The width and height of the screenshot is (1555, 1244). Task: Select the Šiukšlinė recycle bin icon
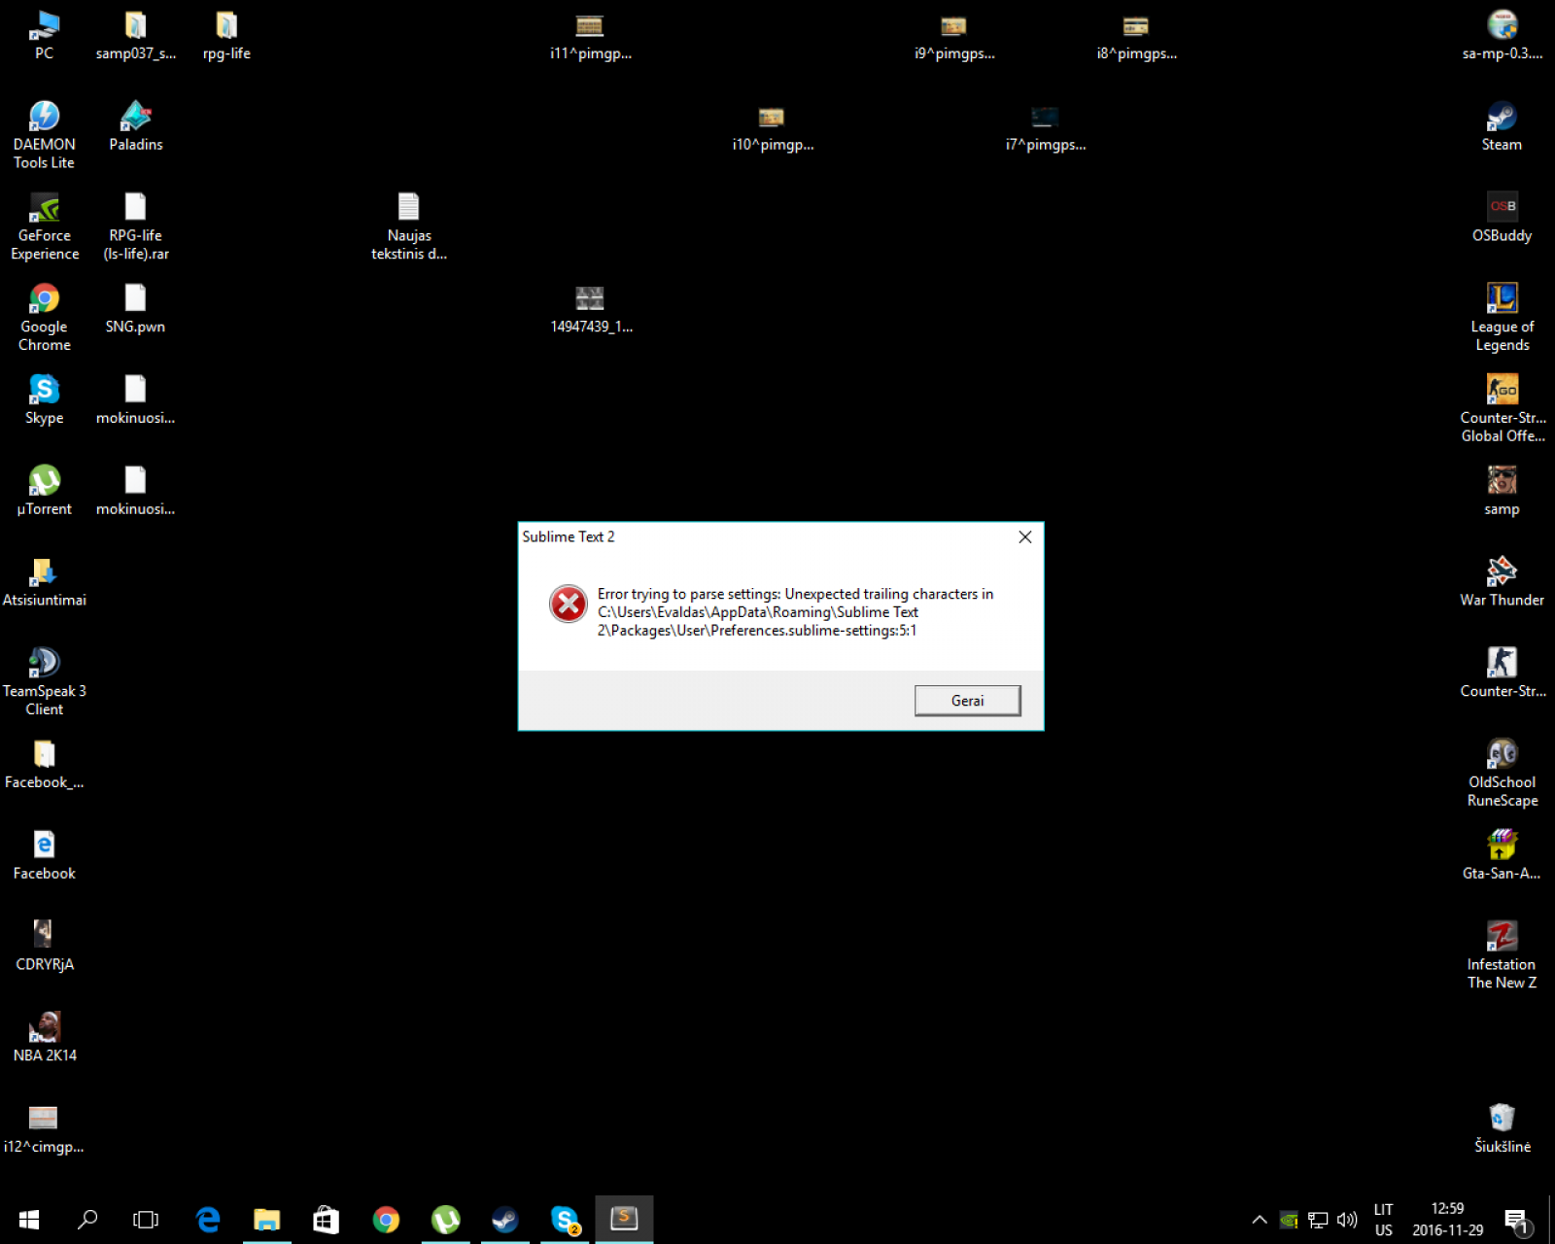1502,1128
